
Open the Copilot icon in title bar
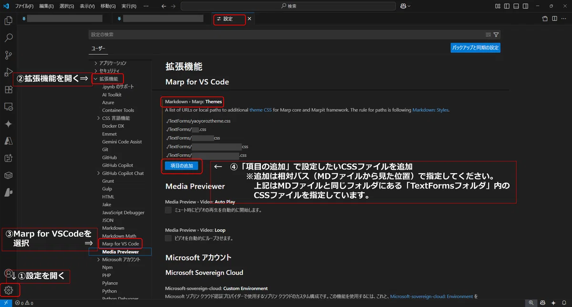tap(403, 6)
